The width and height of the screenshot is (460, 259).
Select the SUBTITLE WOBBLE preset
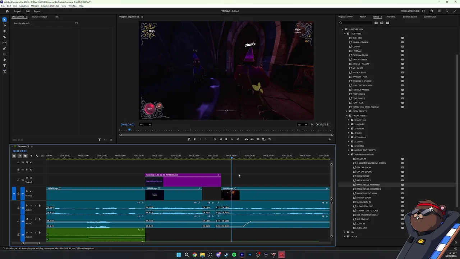pyautogui.click(x=361, y=90)
